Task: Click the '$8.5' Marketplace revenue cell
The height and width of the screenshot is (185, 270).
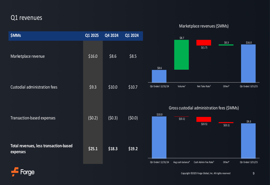Action: pyautogui.click(x=133, y=56)
